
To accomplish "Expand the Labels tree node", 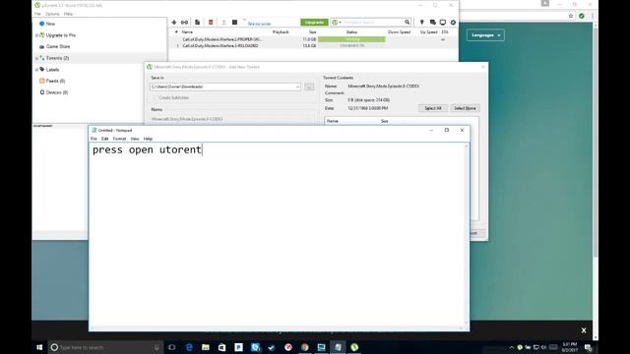I will [36, 70].
